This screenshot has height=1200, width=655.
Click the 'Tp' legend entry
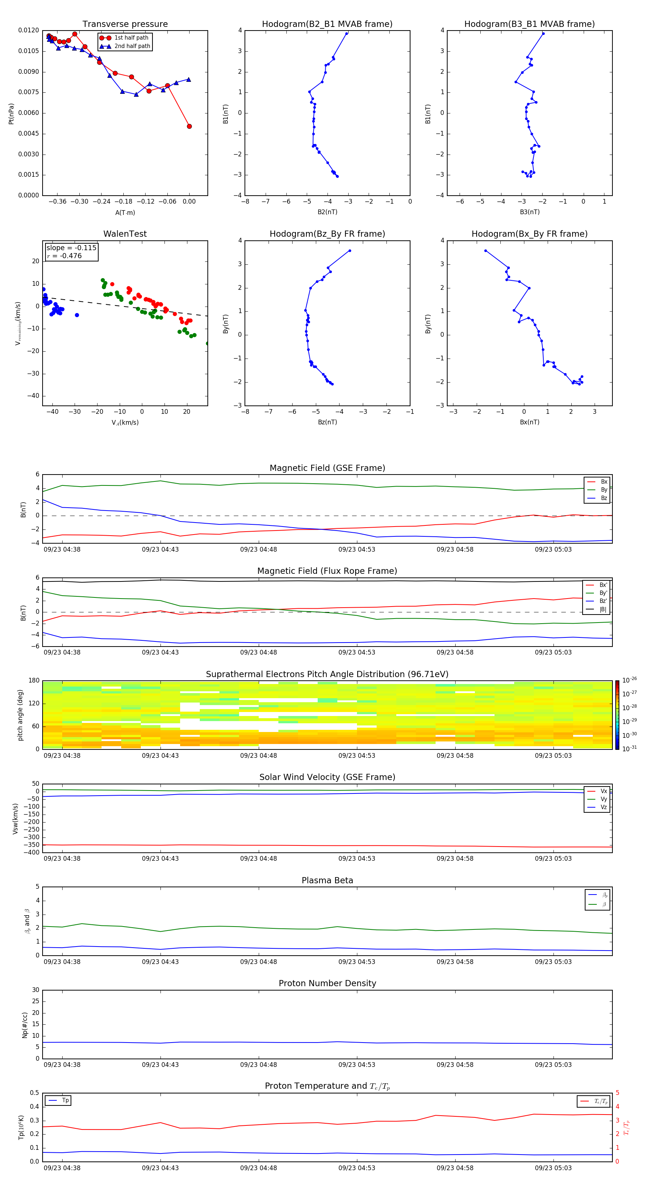click(x=58, y=1100)
